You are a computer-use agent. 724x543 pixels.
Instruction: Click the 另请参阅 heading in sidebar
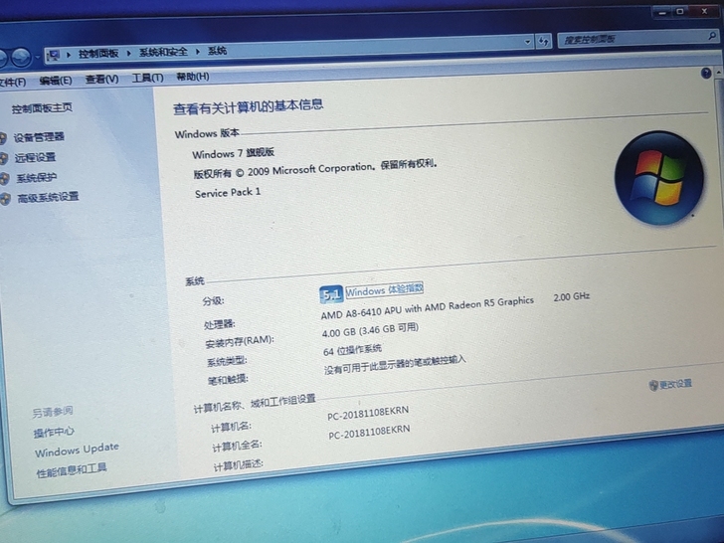(x=52, y=412)
